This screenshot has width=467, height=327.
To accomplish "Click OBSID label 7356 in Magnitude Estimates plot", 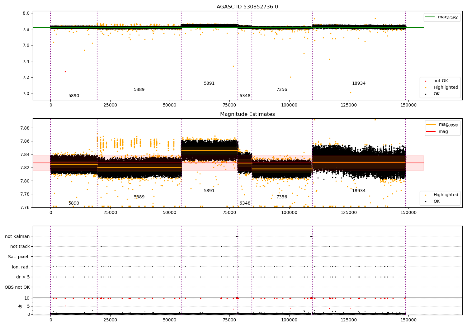I will pyautogui.click(x=282, y=197).
